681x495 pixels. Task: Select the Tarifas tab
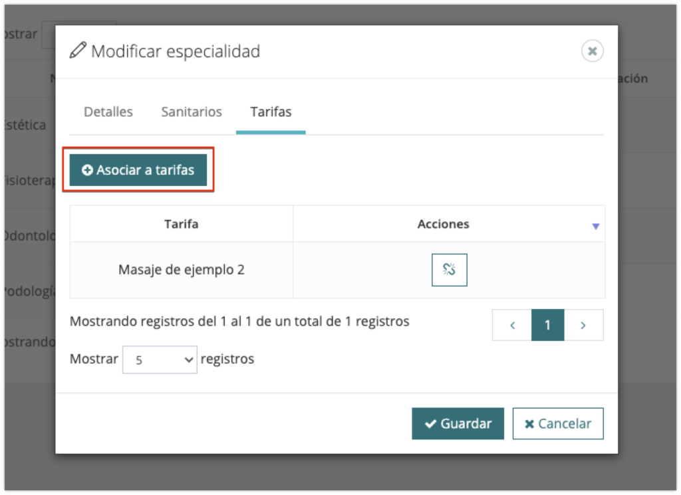click(271, 112)
